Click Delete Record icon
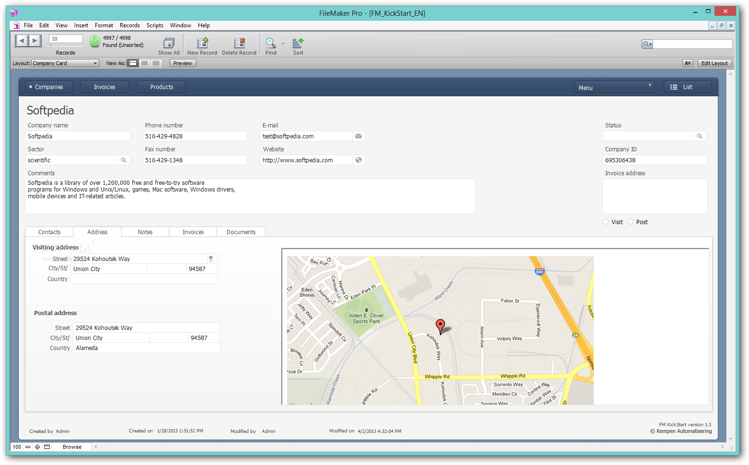Viewport: 749px width, 465px height. click(239, 44)
